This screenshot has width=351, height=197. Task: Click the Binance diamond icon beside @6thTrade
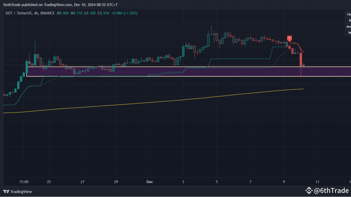click(x=310, y=190)
